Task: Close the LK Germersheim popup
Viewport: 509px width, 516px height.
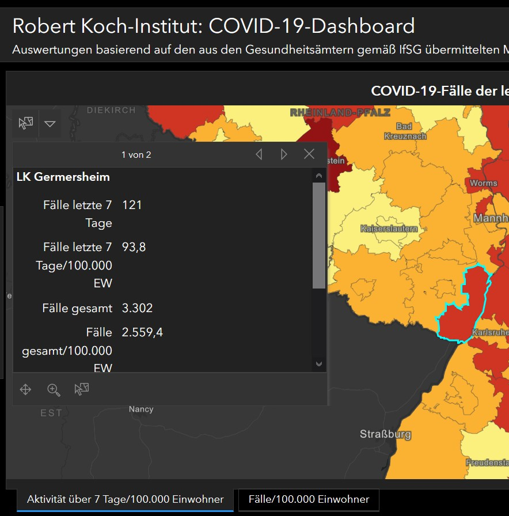Action: (x=309, y=154)
